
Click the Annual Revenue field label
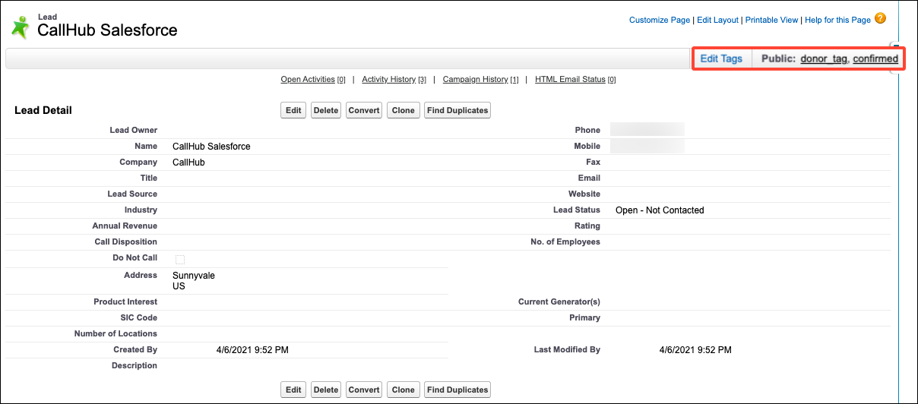[x=125, y=226]
